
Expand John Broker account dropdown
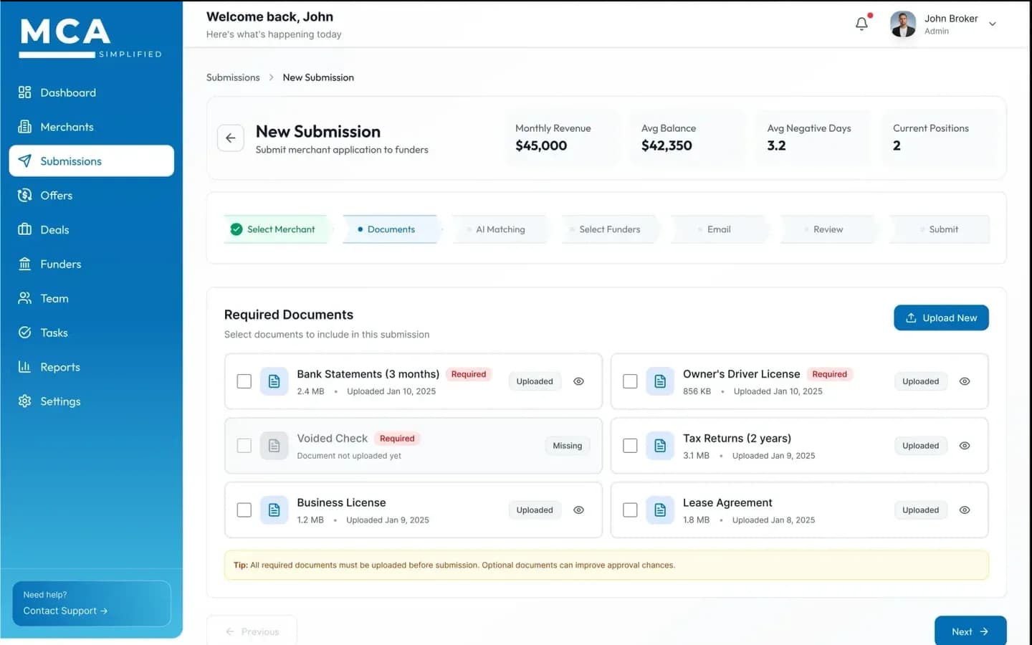[x=993, y=24]
